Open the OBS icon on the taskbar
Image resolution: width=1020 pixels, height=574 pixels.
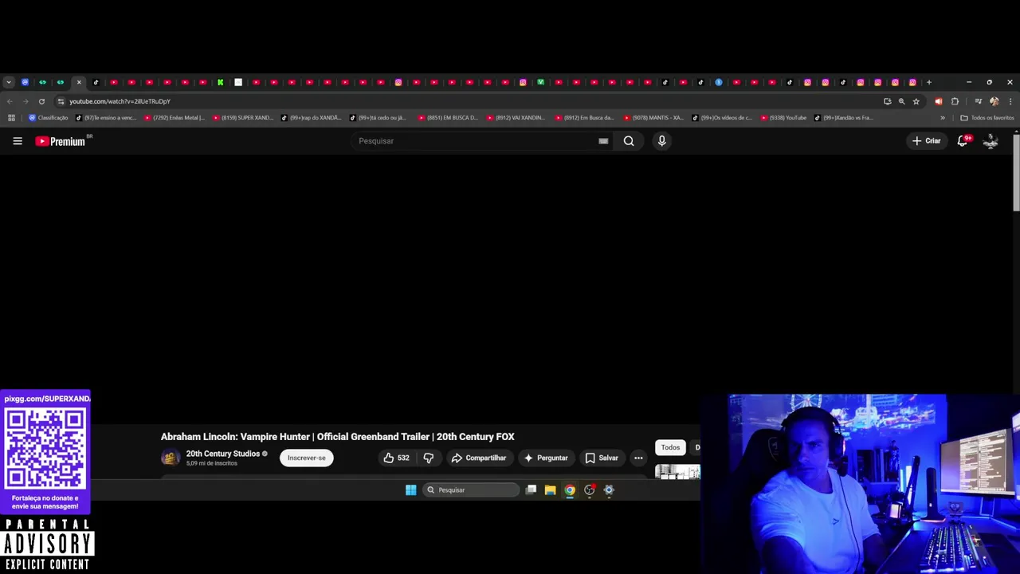[x=590, y=490]
